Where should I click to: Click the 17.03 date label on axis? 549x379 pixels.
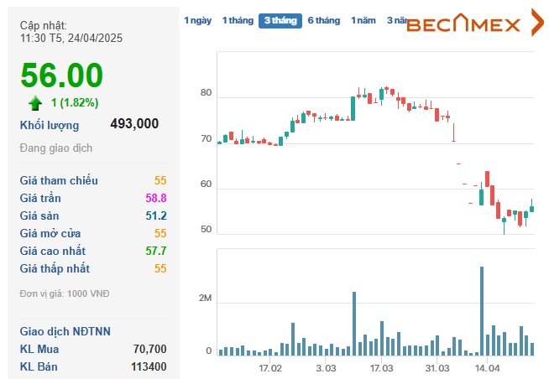[381, 368]
